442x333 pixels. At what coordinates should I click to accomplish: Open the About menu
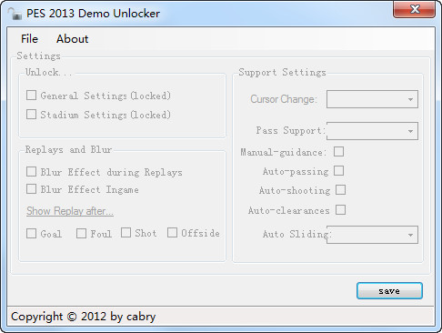pyautogui.click(x=72, y=39)
